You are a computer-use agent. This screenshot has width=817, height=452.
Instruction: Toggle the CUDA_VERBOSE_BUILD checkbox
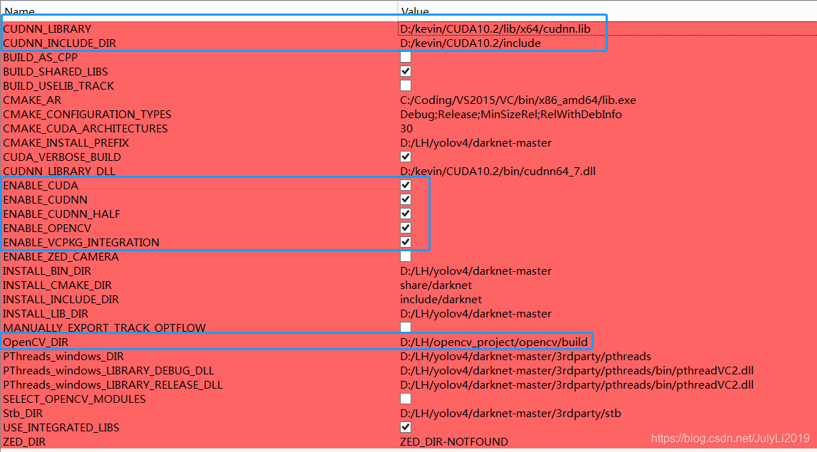pyautogui.click(x=406, y=157)
